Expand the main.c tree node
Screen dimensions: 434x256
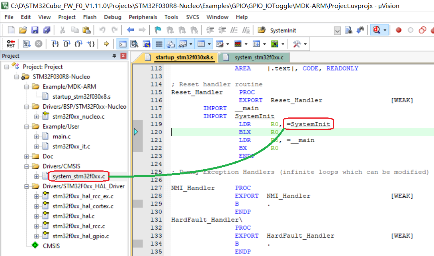point(37,137)
